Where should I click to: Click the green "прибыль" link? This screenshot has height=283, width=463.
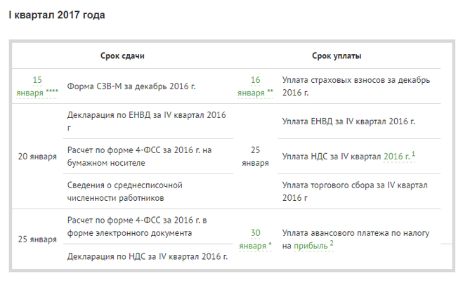pyautogui.click(x=310, y=246)
